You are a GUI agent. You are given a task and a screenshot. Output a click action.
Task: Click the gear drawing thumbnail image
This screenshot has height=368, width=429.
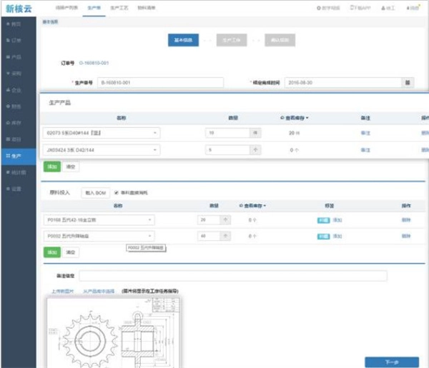point(114,332)
